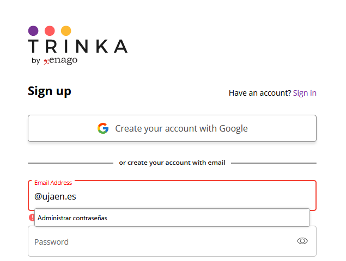This screenshot has height=261, width=346.
Task: Create your account with Google button
Action: pos(172,128)
